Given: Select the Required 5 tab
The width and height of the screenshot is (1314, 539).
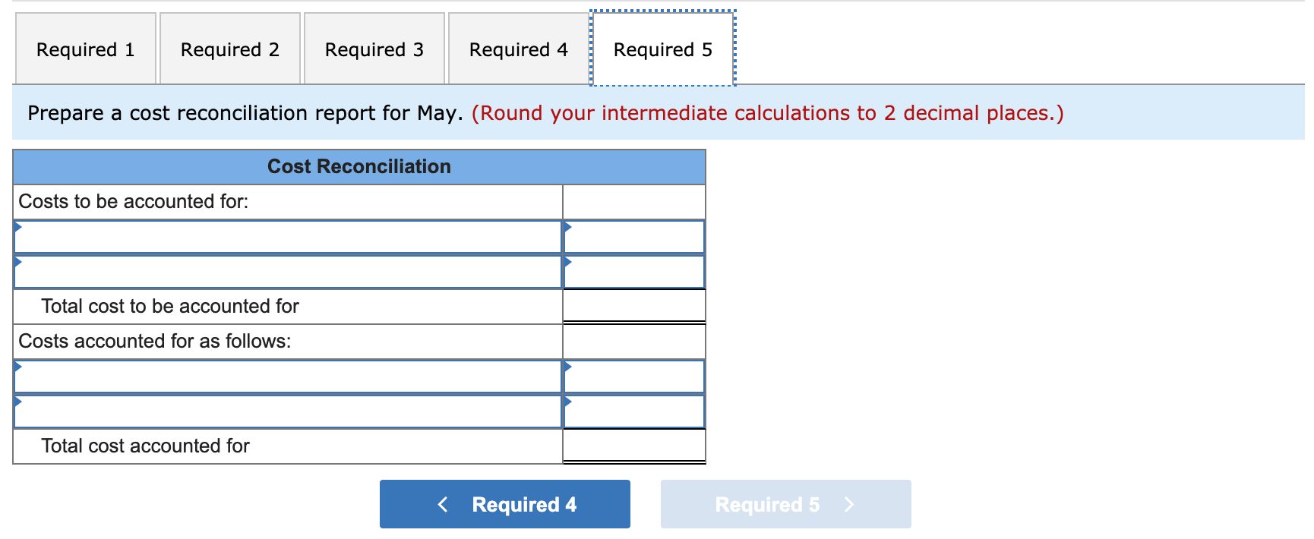Looking at the screenshot, I should pos(662,49).
